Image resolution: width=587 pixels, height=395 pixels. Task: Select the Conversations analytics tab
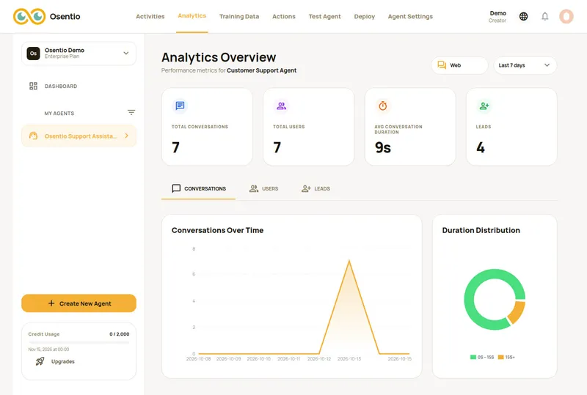(x=198, y=188)
